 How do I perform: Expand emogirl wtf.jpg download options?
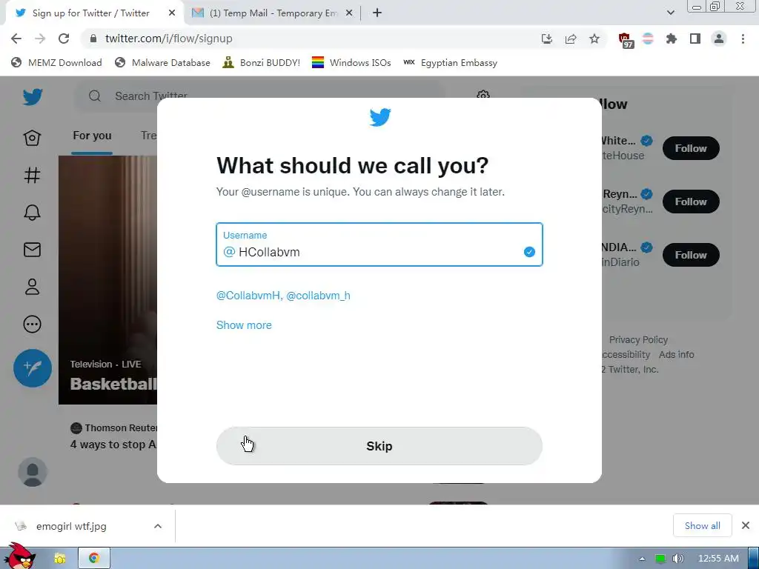point(158,526)
